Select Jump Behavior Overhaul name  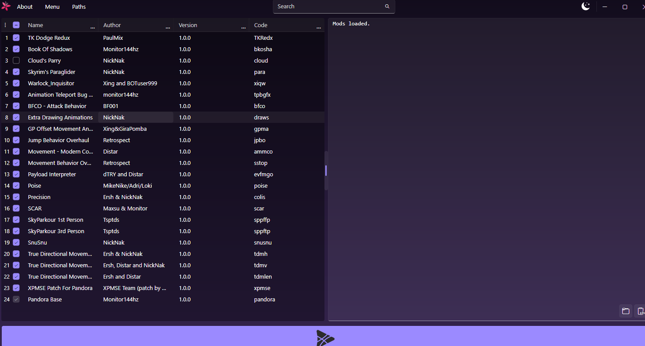(x=59, y=140)
